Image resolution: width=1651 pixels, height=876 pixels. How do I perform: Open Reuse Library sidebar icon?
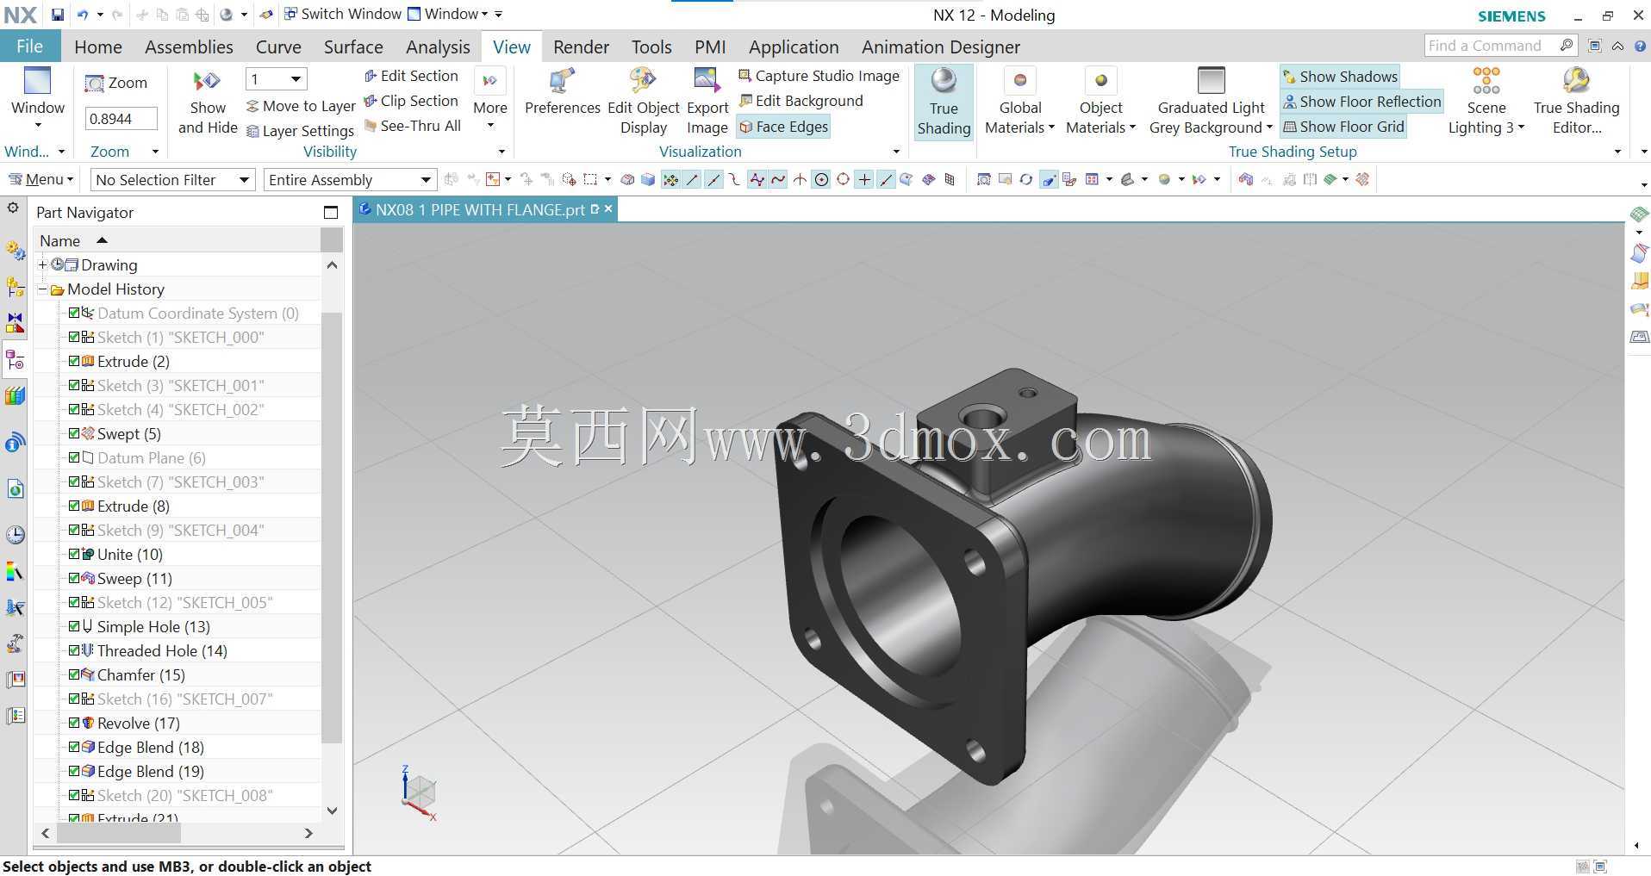click(x=16, y=396)
